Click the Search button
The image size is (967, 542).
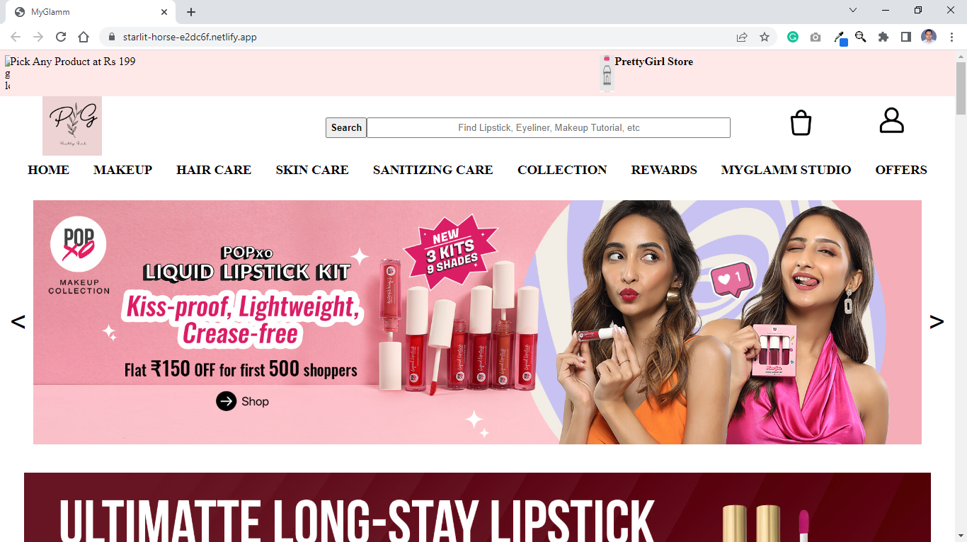pyautogui.click(x=346, y=127)
